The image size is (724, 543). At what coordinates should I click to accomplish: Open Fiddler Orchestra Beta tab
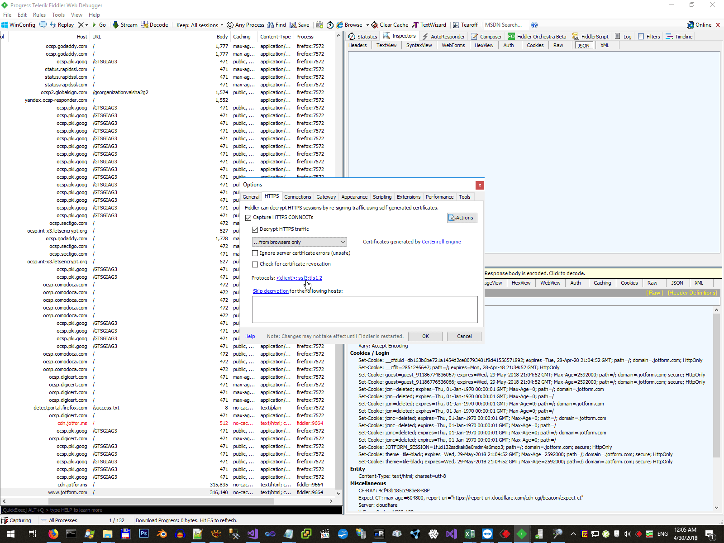coord(537,37)
